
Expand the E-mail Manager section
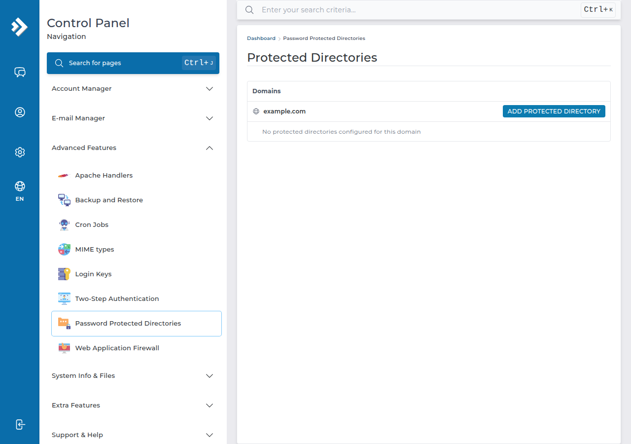click(133, 118)
